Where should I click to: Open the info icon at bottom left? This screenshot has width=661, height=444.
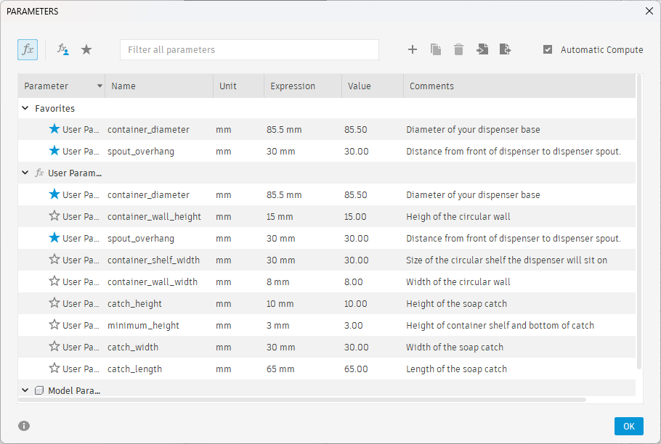[24, 426]
